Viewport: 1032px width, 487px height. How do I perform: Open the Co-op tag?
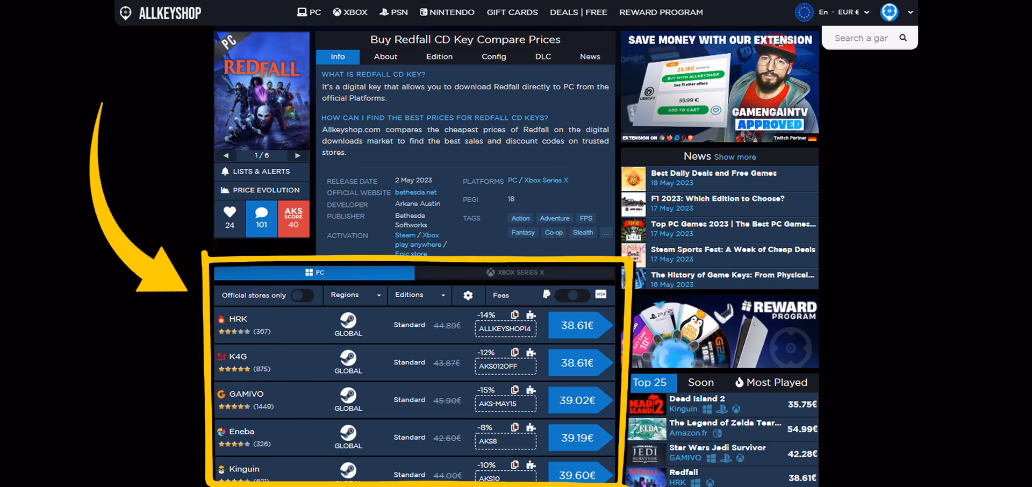tap(554, 233)
